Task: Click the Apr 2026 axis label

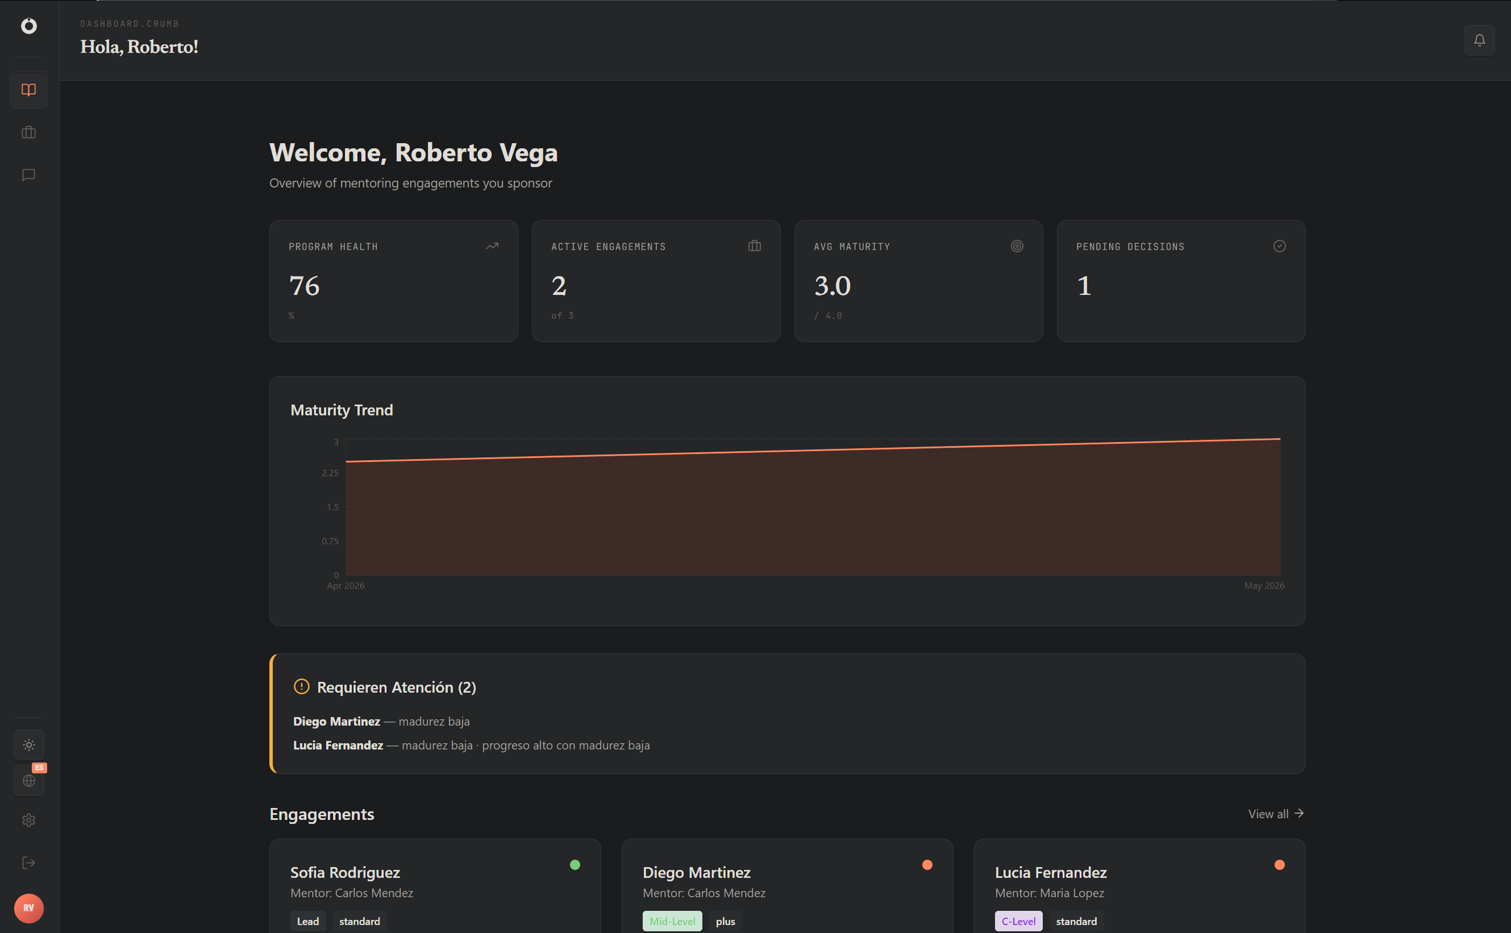Action: pyautogui.click(x=346, y=586)
